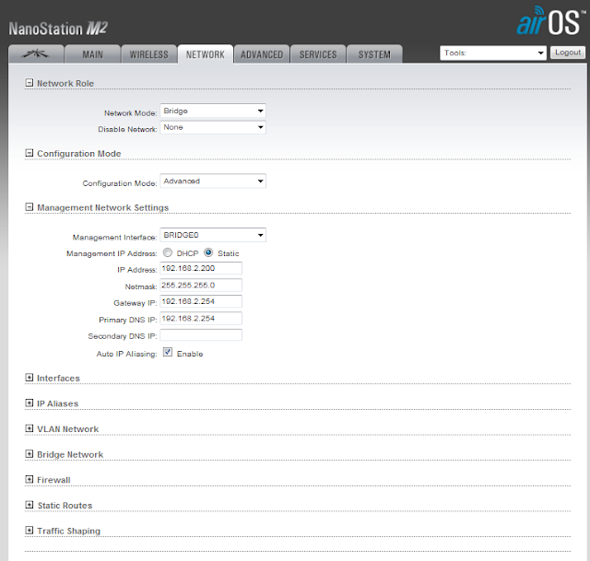Switch to the WIRELESS tab
Screen dimensions: 590x561
coord(149,54)
